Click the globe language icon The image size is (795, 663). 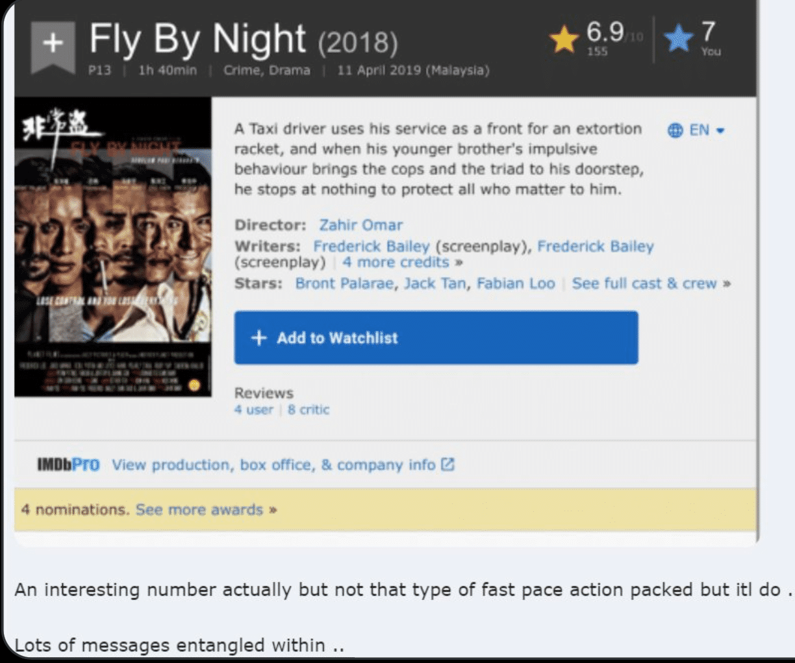[x=675, y=130]
